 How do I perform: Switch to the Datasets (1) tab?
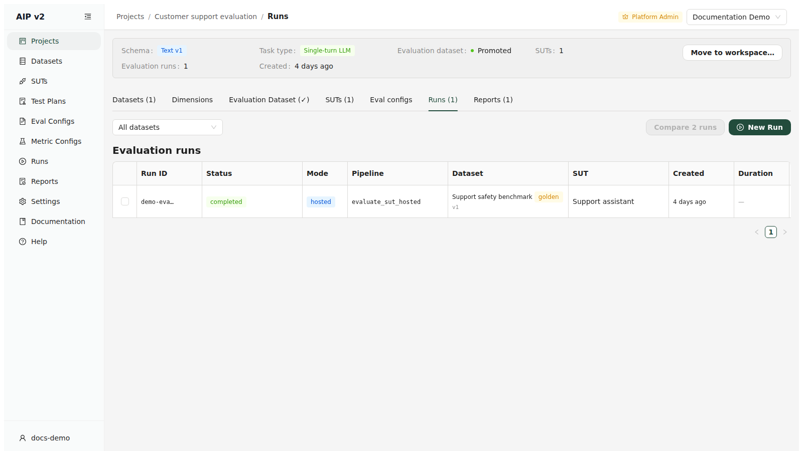tap(134, 100)
